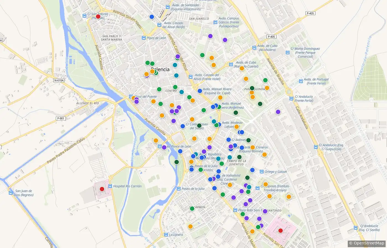The image size is (387, 248).
Task: Click the Avda. de Cuba (Alcoholera) bus icon
Action: (x=254, y=48)
